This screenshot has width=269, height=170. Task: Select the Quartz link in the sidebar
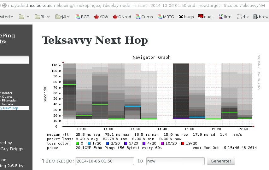pyautogui.click(x=6, y=97)
